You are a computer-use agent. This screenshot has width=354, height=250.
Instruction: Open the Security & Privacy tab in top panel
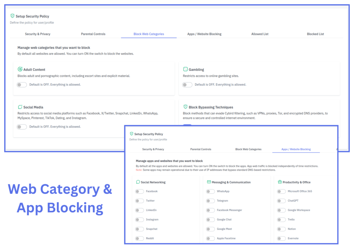click(38, 34)
